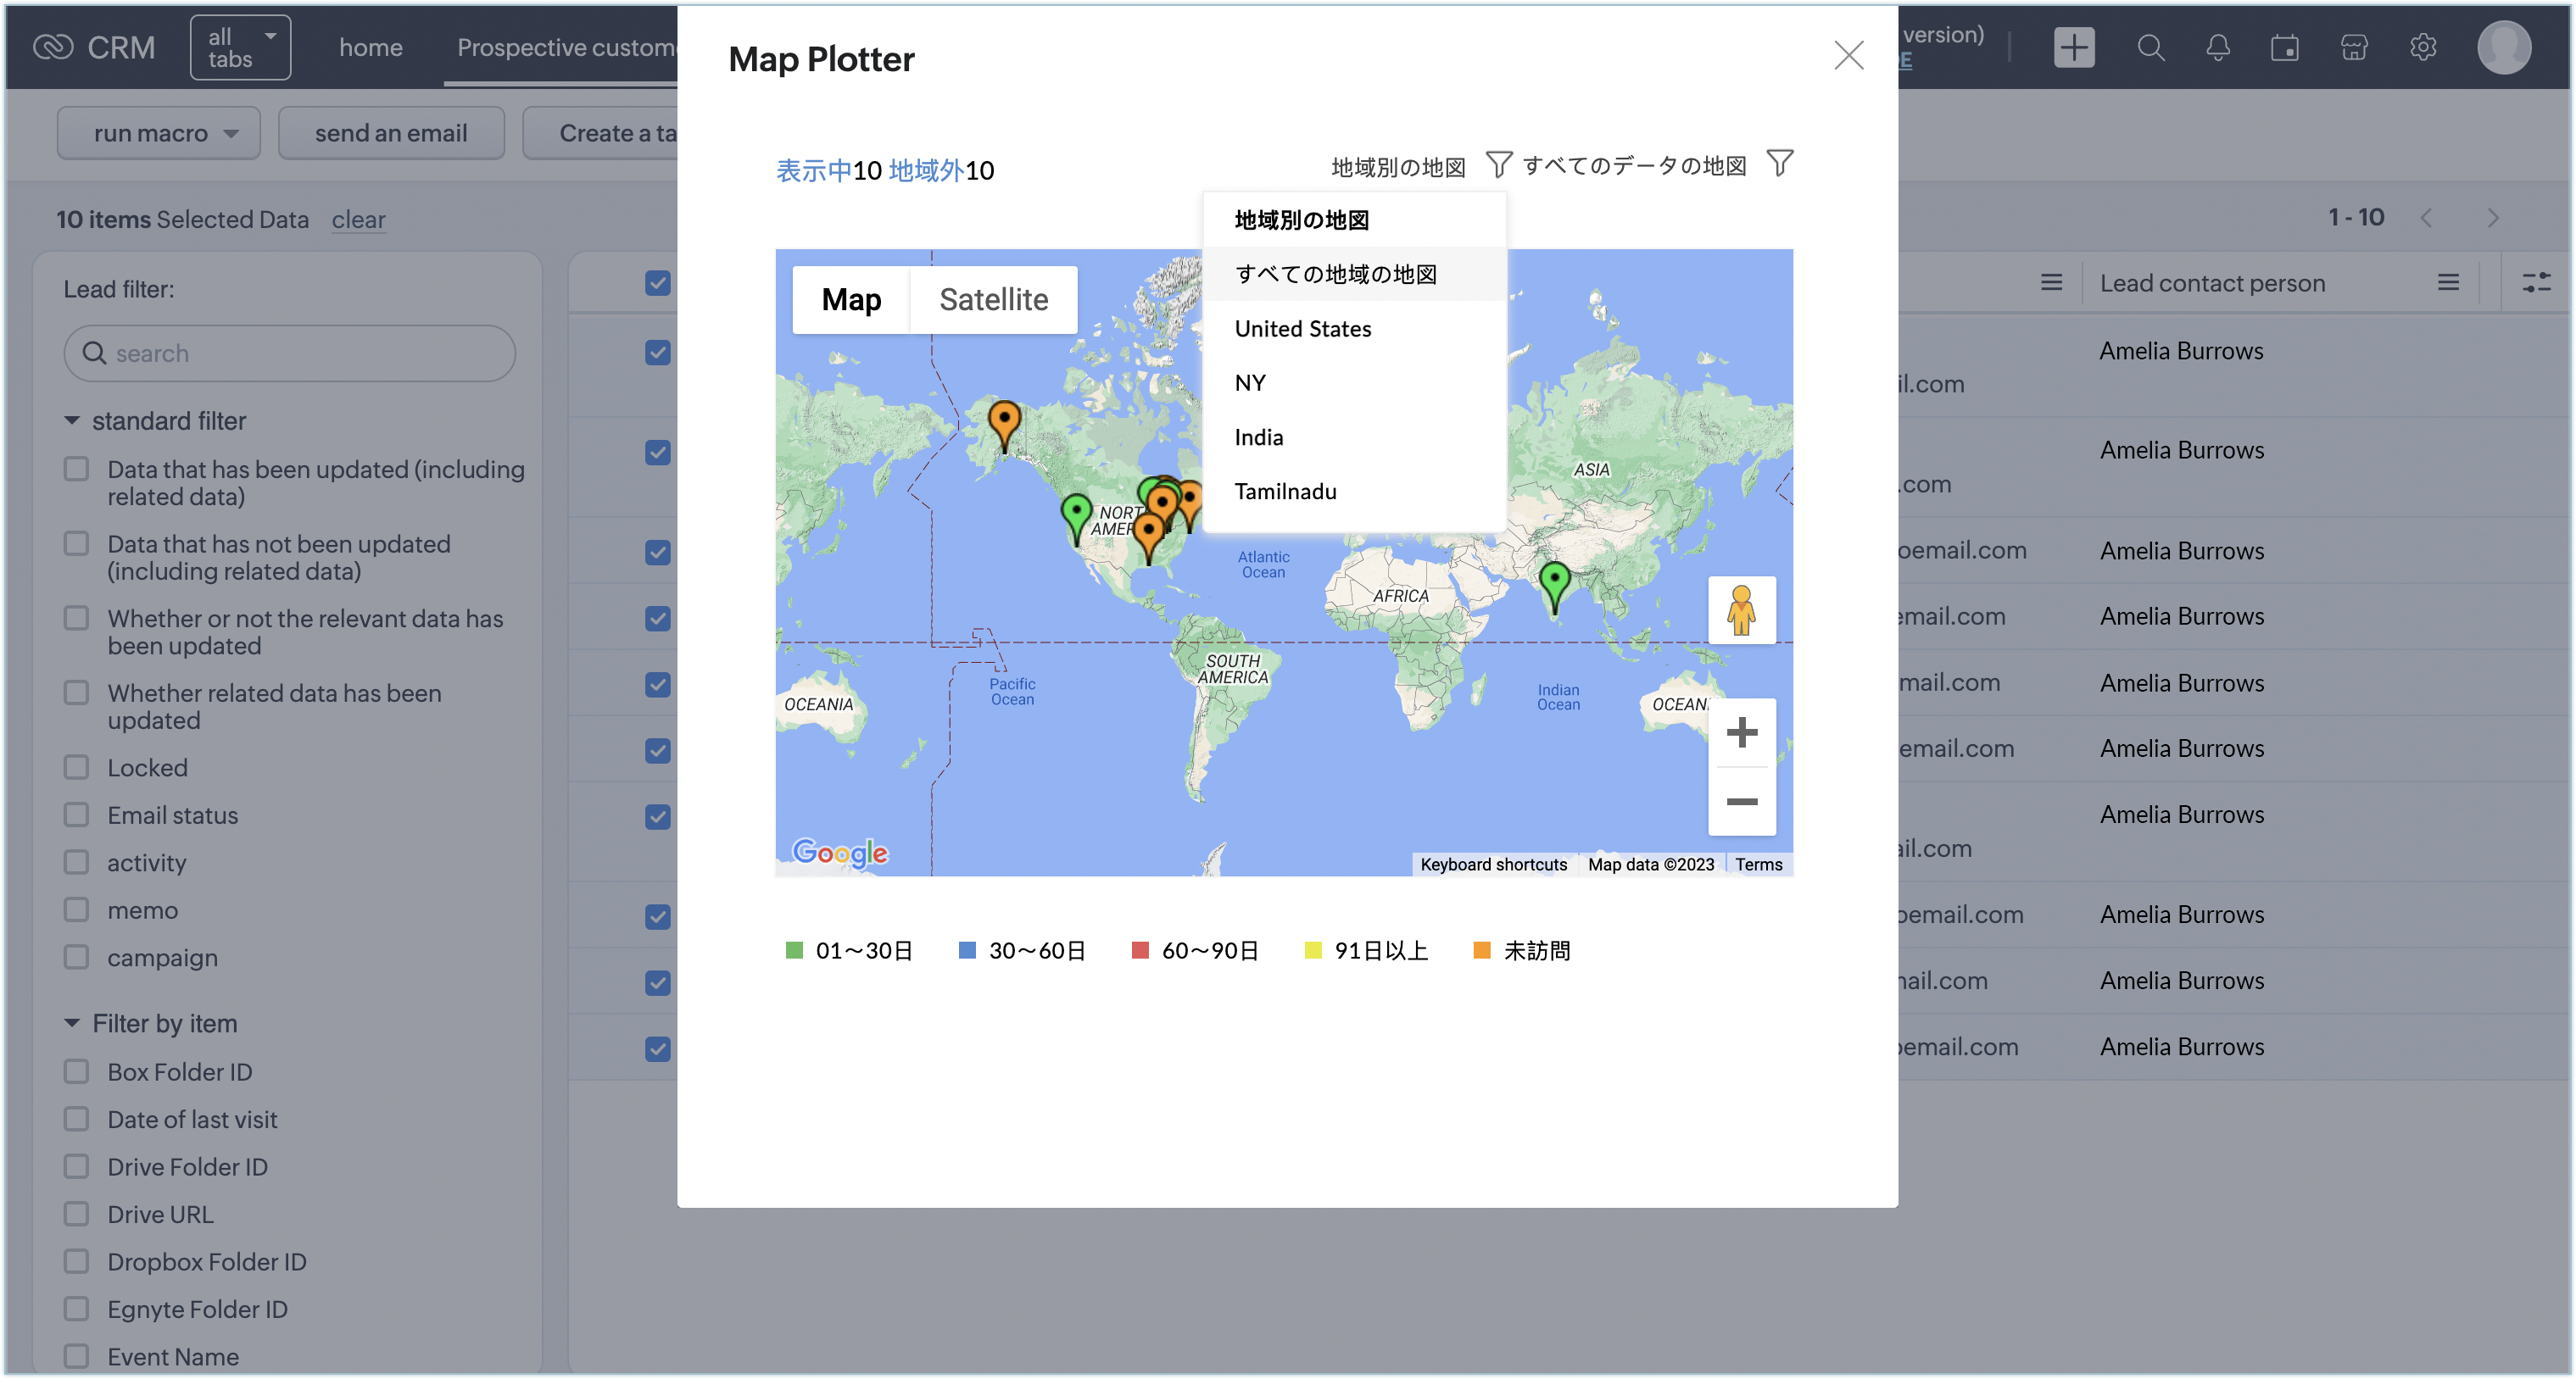Clear the selected data
2576x1379 pixels.
click(x=358, y=220)
